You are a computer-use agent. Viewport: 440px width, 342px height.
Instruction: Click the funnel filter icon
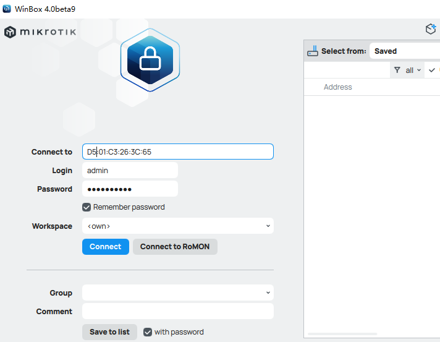click(x=397, y=70)
